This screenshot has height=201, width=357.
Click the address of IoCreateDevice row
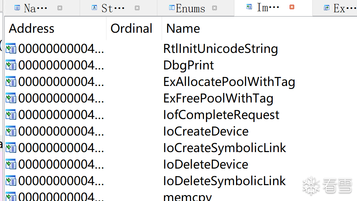[61, 131]
